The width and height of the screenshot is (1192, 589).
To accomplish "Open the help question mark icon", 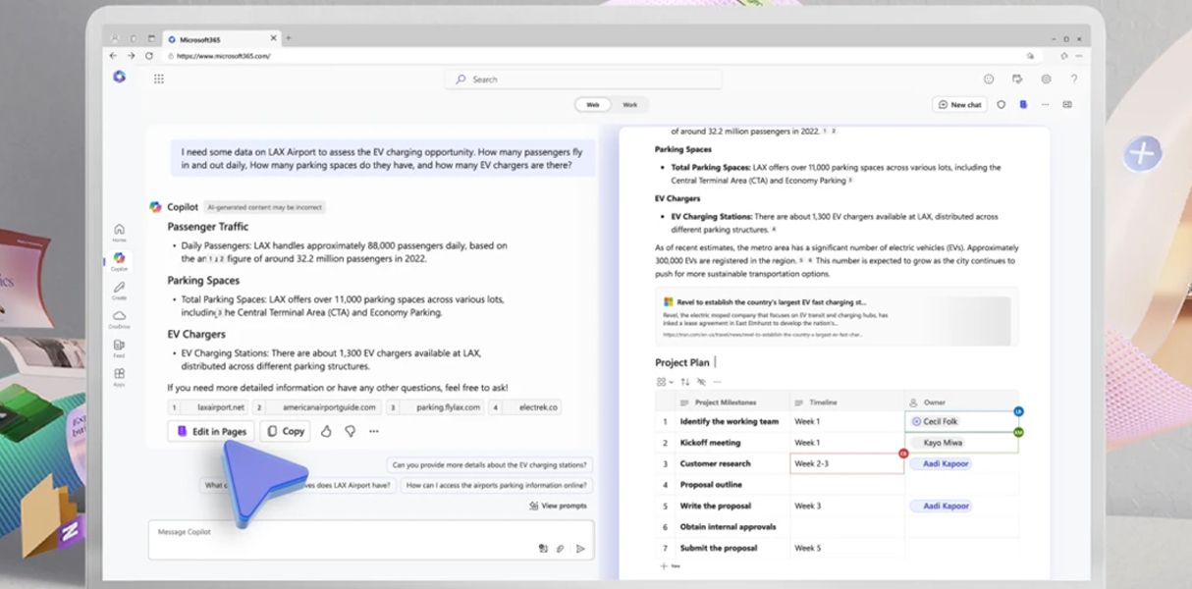I will coord(1074,80).
